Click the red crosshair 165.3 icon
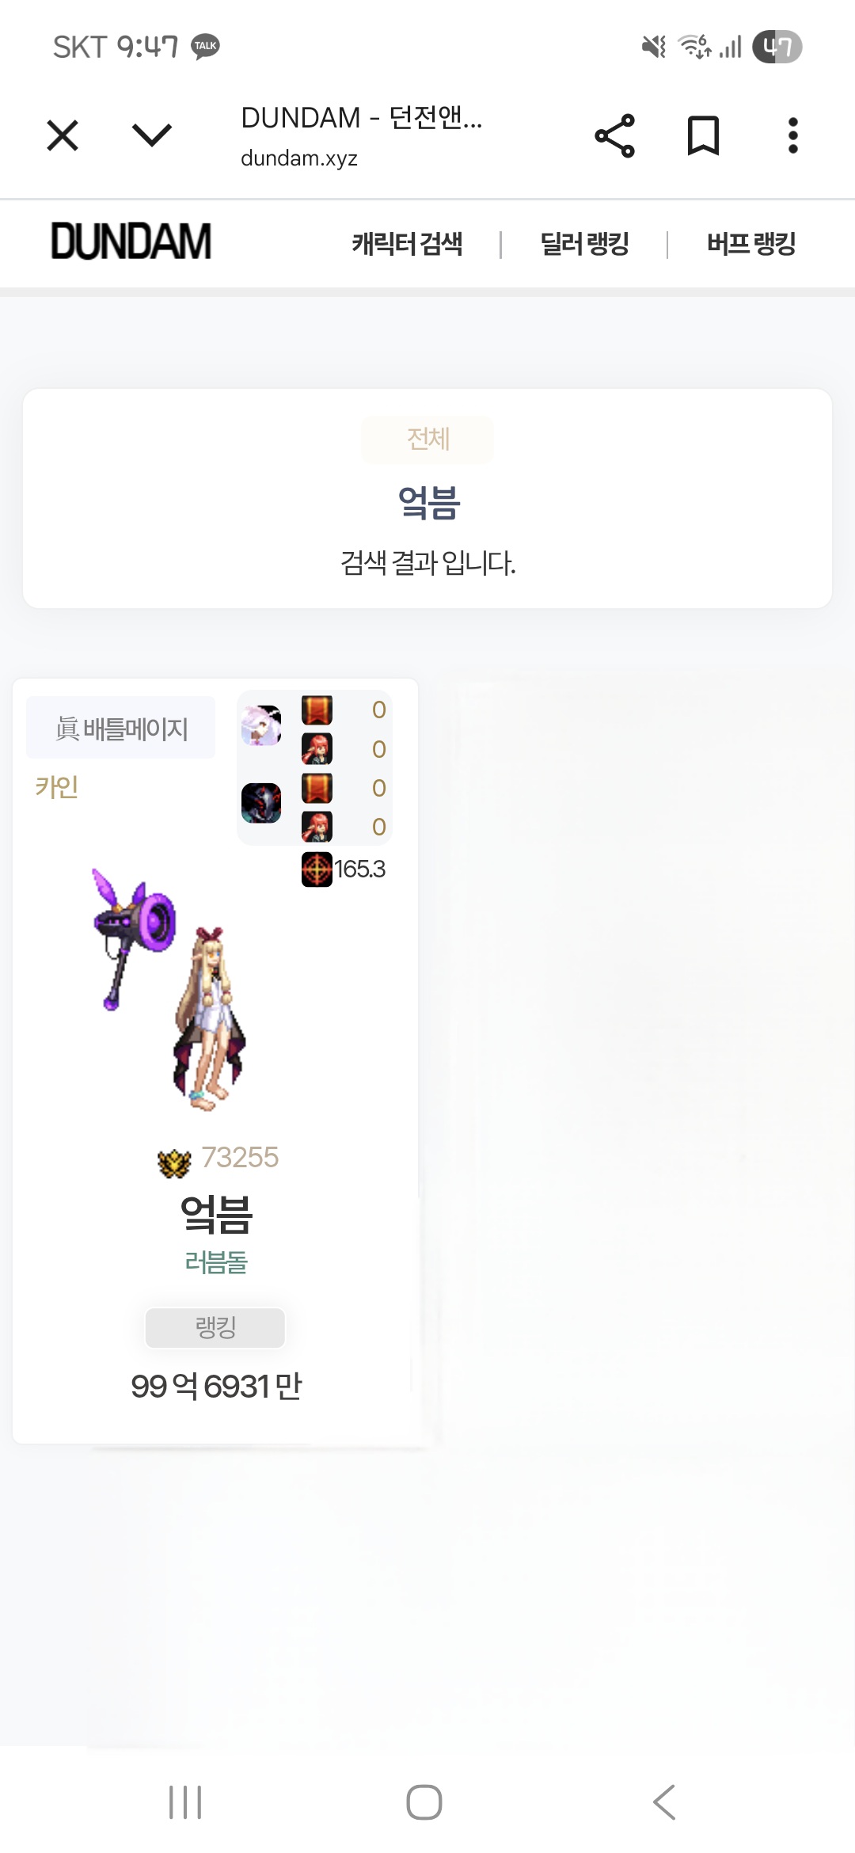 click(x=317, y=869)
